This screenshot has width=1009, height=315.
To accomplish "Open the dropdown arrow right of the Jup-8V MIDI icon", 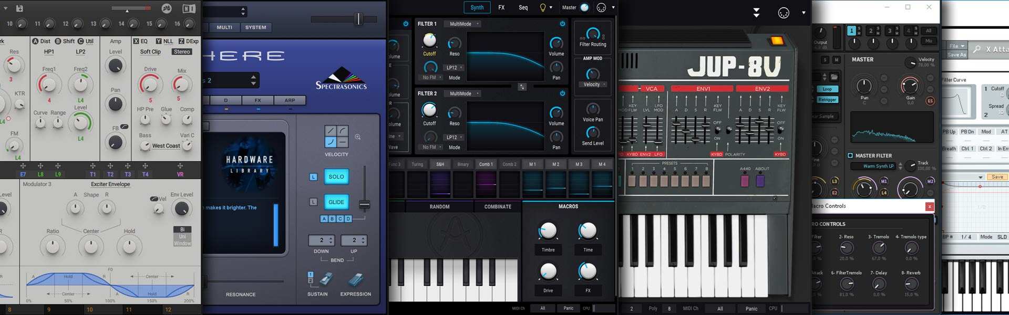I will tap(804, 13).
